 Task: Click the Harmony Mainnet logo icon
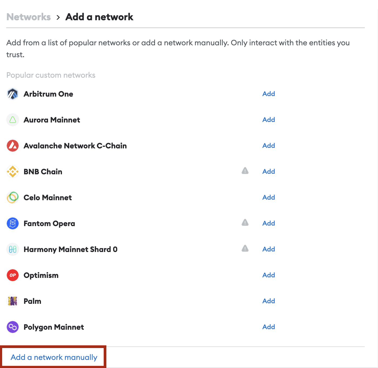[x=13, y=249]
